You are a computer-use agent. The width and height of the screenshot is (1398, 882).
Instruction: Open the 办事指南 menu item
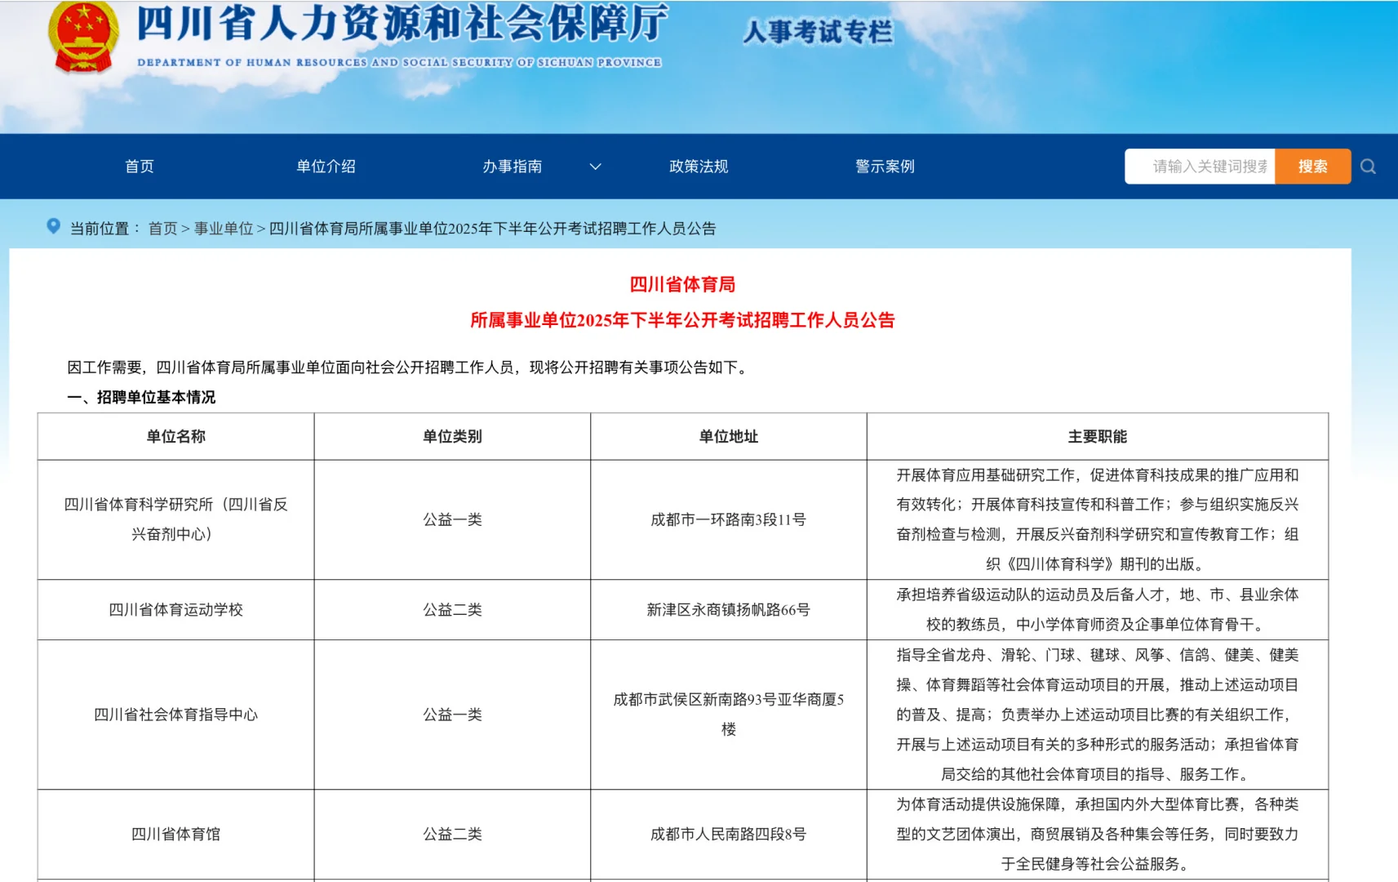coord(512,167)
